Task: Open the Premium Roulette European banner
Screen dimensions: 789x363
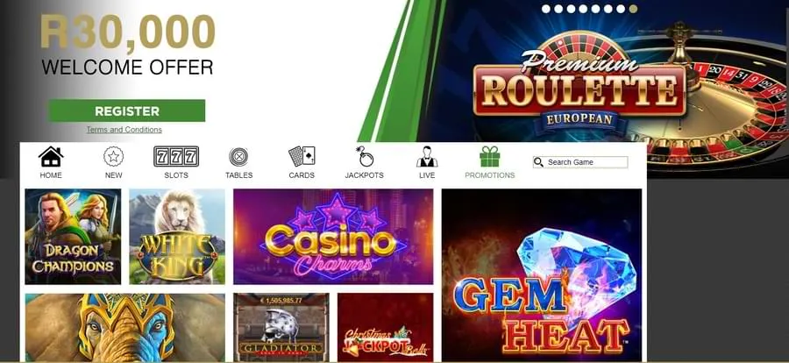Action: [x=579, y=88]
